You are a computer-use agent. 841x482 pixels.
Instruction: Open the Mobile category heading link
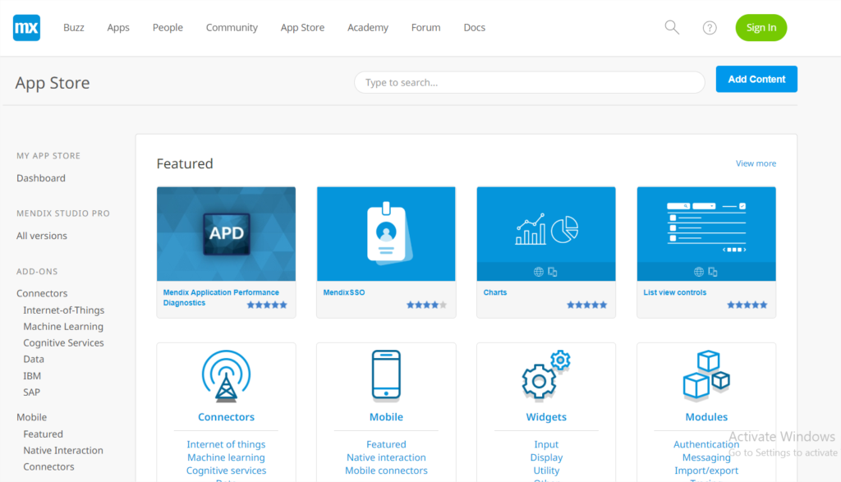pyautogui.click(x=386, y=416)
